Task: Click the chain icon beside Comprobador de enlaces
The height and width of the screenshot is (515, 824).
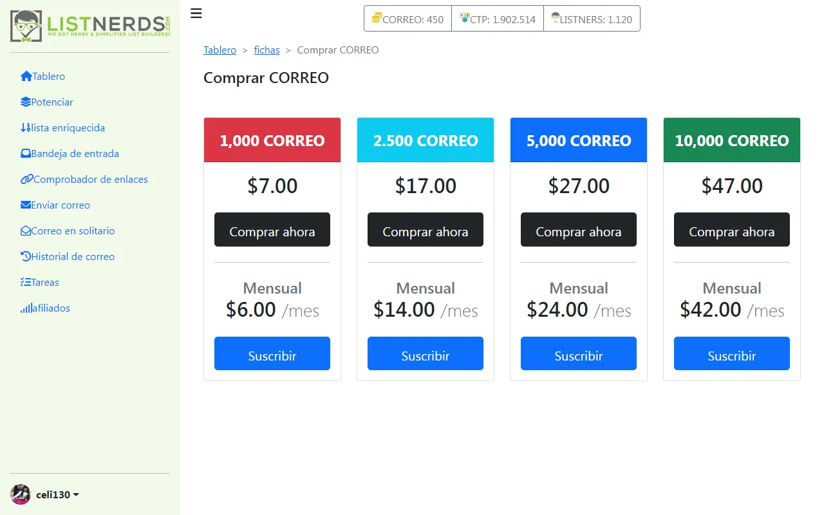Action: coord(27,179)
